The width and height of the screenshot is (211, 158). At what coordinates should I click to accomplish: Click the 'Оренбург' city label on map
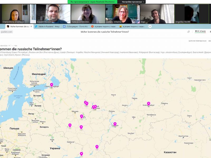point(131,133)
